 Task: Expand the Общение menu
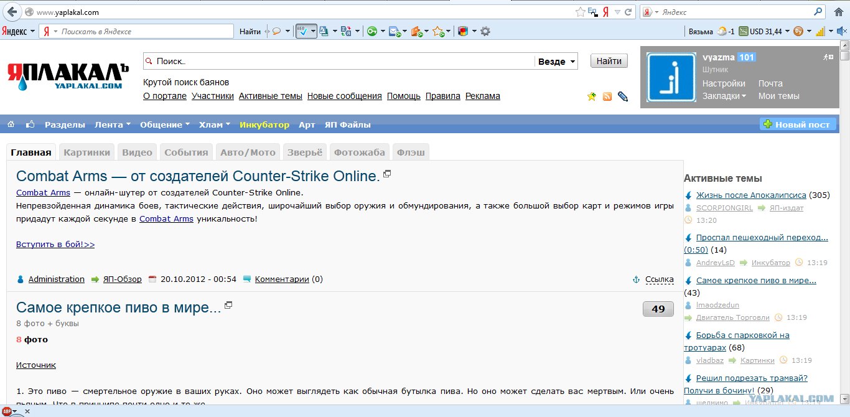click(x=165, y=124)
